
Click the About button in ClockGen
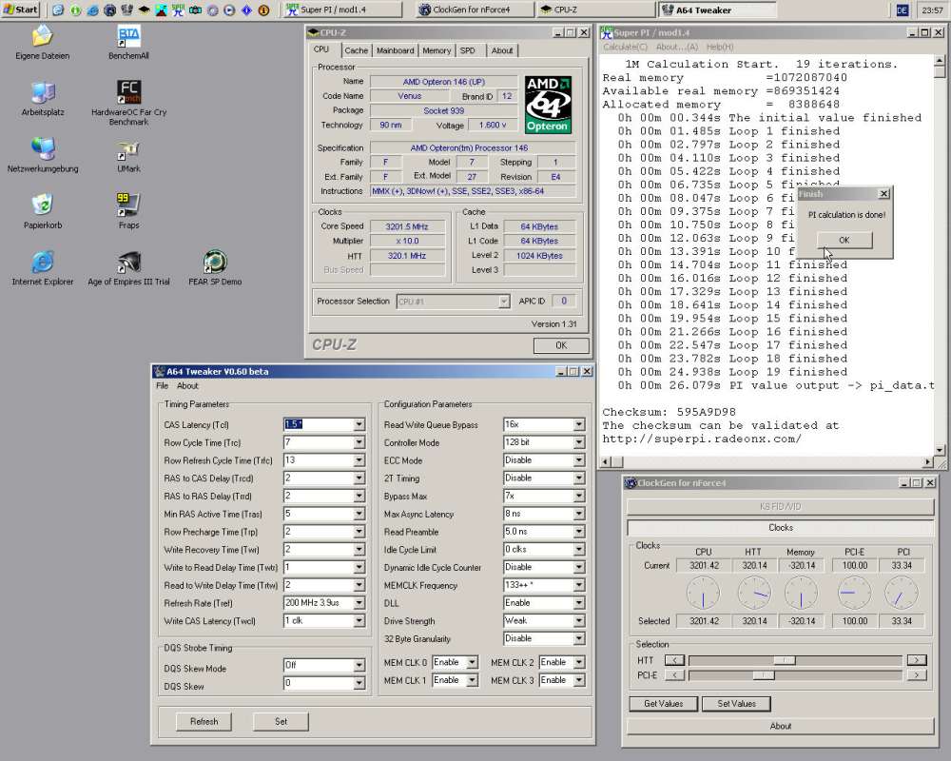(x=780, y=726)
